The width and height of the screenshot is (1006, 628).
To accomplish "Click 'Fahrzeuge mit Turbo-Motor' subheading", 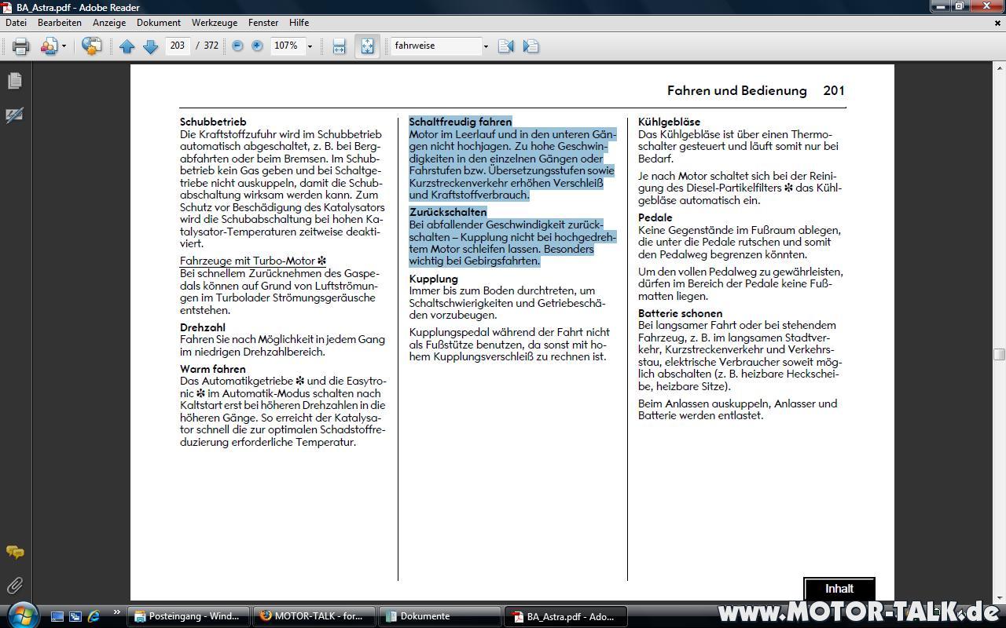I will [253, 261].
